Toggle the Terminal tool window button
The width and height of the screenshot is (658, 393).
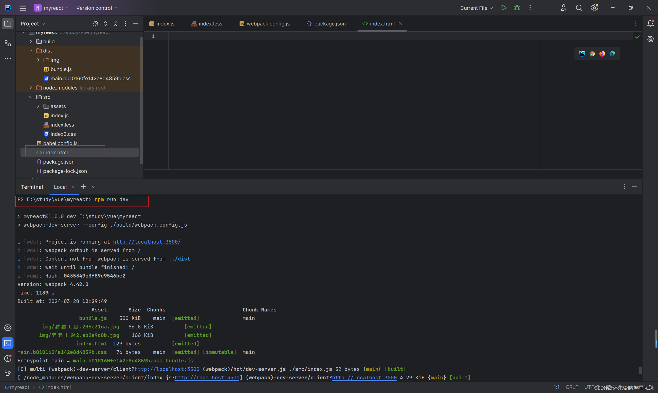click(8, 343)
